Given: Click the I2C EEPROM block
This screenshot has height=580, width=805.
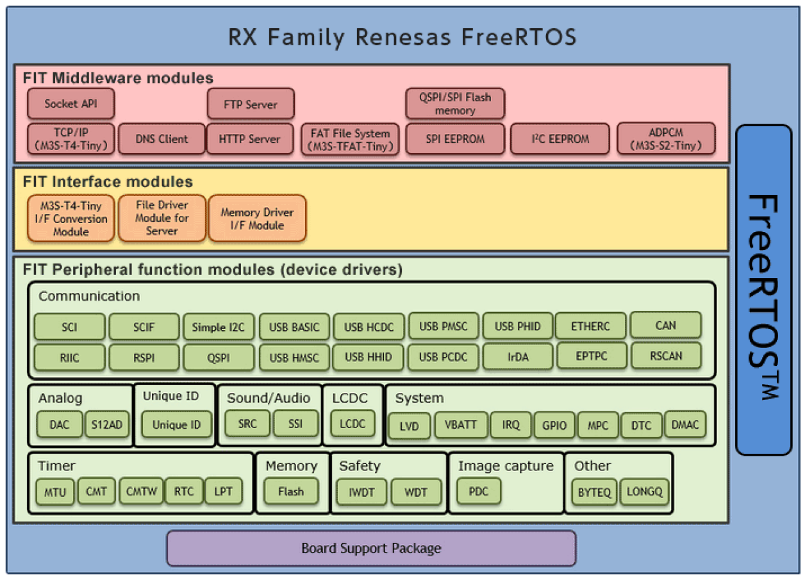Looking at the screenshot, I should pyautogui.click(x=560, y=138).
